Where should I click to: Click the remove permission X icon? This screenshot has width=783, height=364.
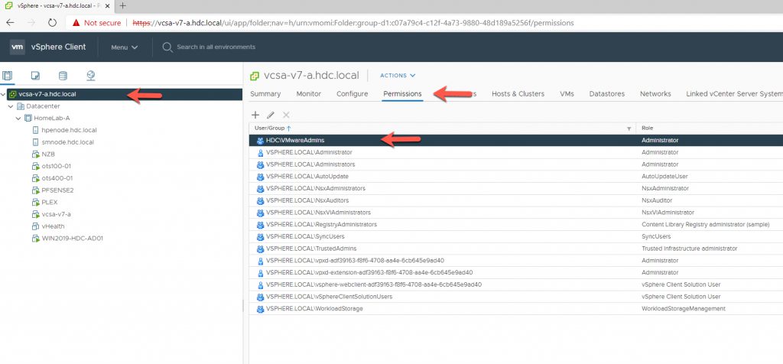click(x=286, y=115)
